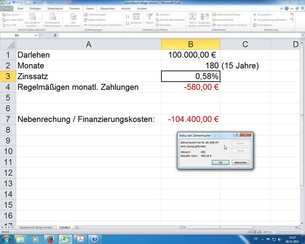Viewport: 305px width, 244px height.
Task: Click Abbrechen in Zielwertsuche dialog
Action: (x=241, y=162)
